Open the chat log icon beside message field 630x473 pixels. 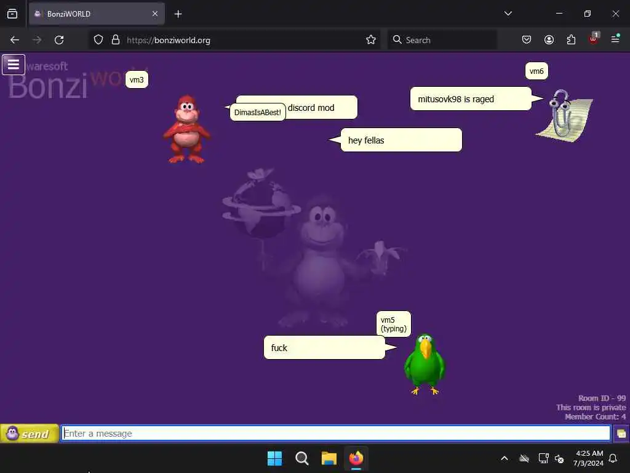(621, 434)
